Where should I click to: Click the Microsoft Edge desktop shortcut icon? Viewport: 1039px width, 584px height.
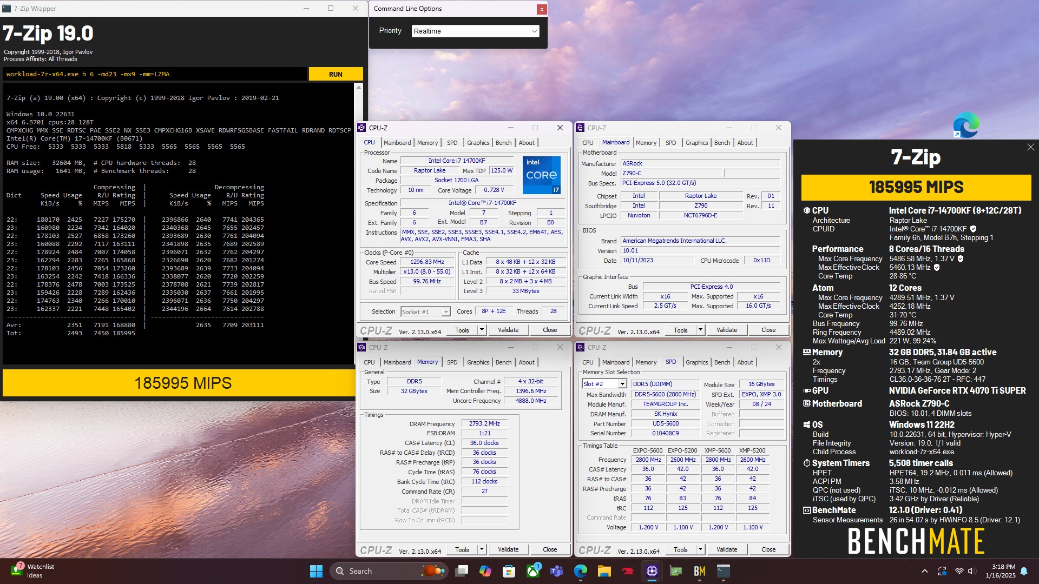point(966,125)
